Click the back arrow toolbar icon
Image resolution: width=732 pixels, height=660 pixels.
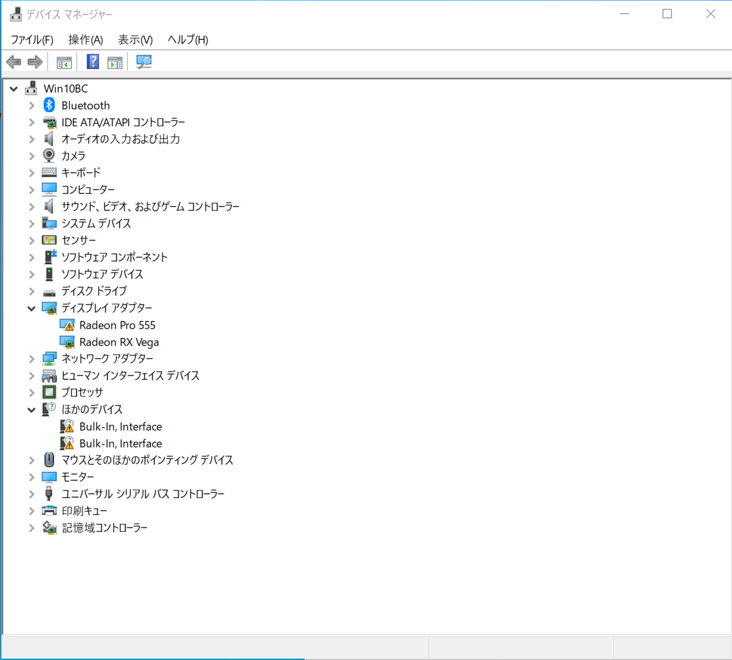pyautogui.click(x=14, y=62)
